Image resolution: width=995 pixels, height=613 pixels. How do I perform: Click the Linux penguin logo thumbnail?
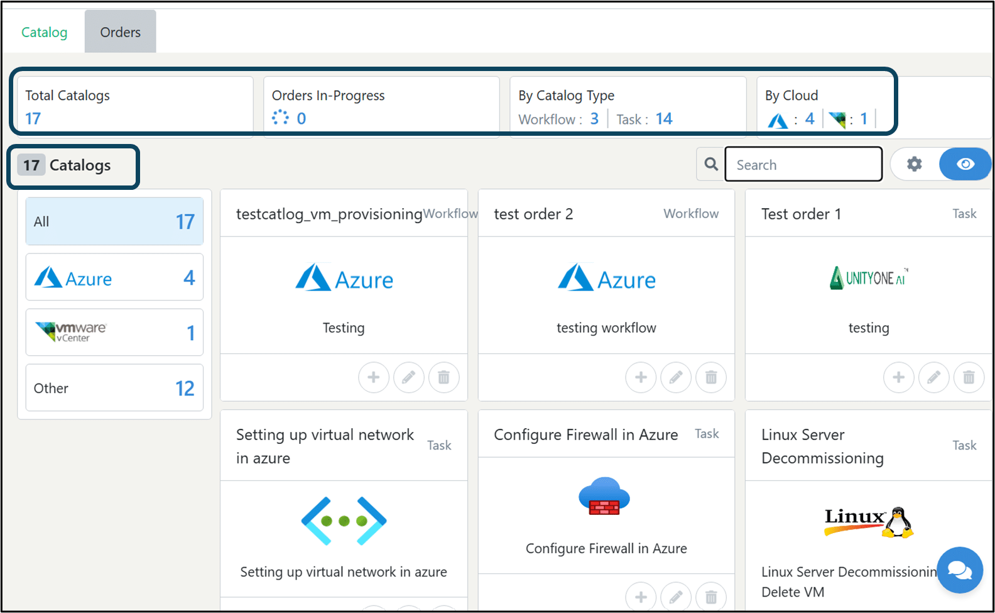click(869, 522)
